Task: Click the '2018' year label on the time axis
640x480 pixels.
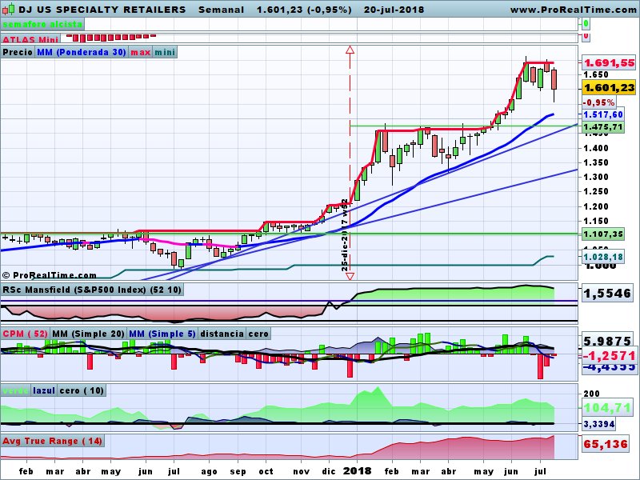Action: tap(357, 471)
